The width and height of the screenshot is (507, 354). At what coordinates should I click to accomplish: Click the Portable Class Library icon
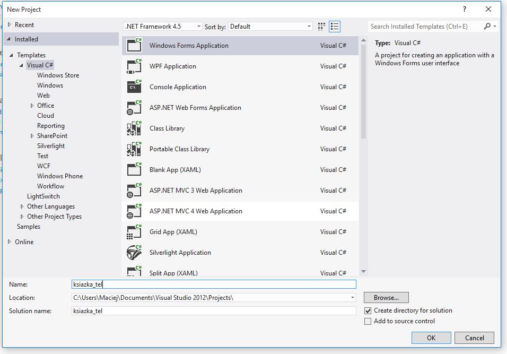[x=134, y=149]
